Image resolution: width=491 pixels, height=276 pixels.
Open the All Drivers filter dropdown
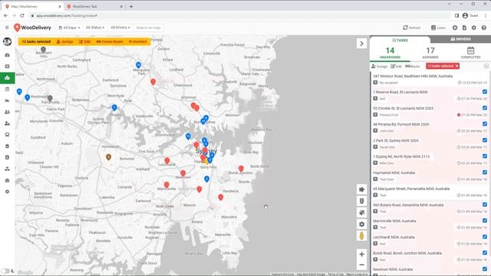120,28
